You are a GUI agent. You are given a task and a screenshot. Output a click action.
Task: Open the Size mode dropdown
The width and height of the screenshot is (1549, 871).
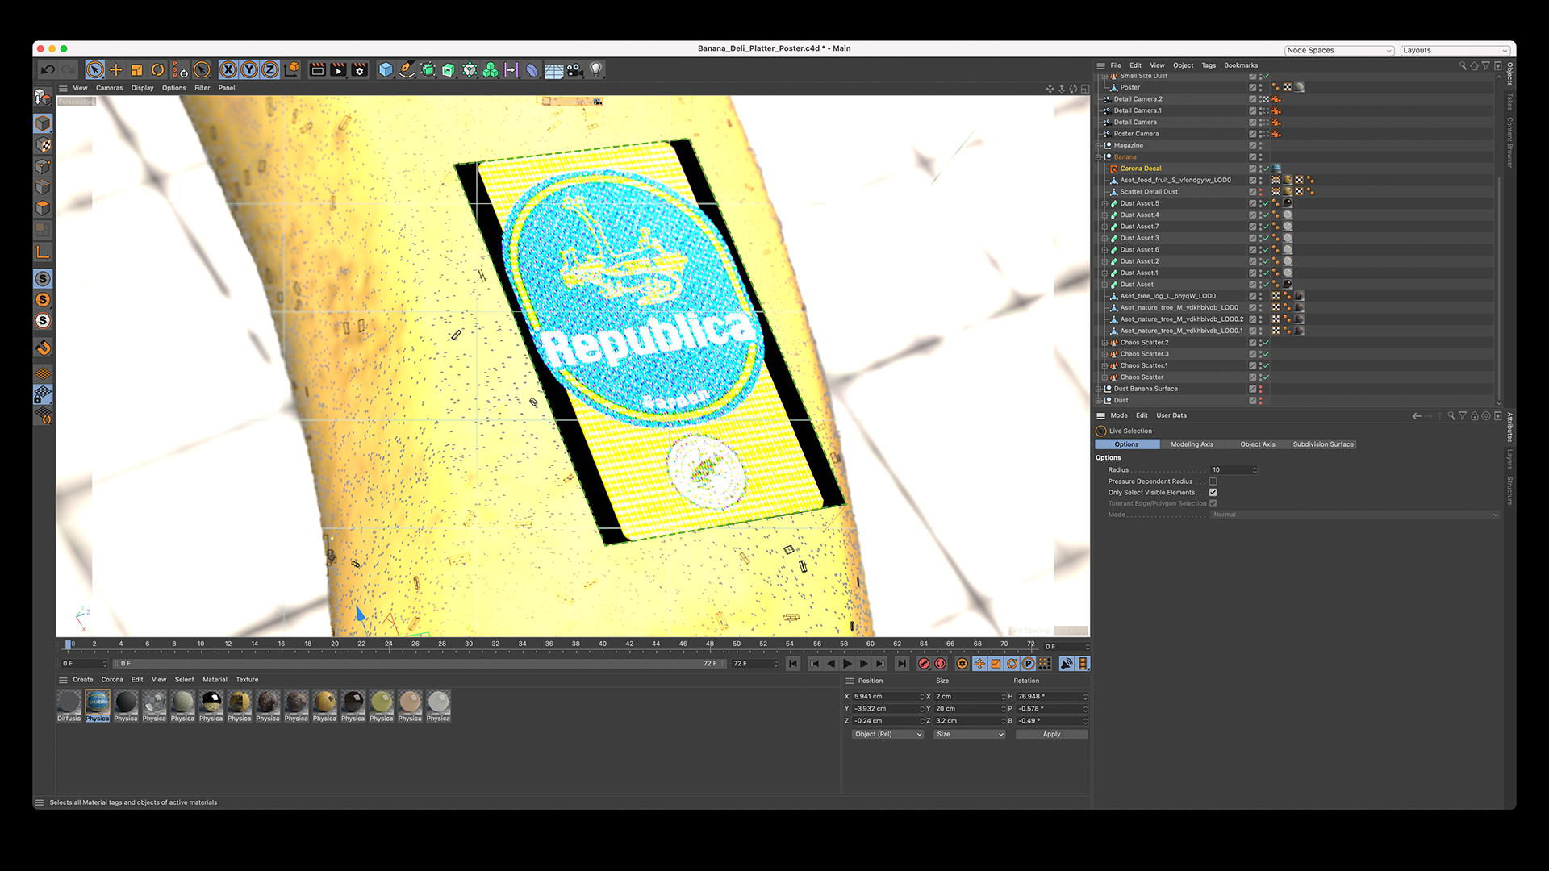pos(969,735)
